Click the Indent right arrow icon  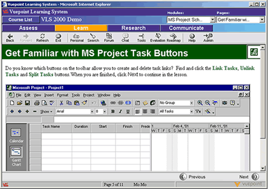pos(20,112)
